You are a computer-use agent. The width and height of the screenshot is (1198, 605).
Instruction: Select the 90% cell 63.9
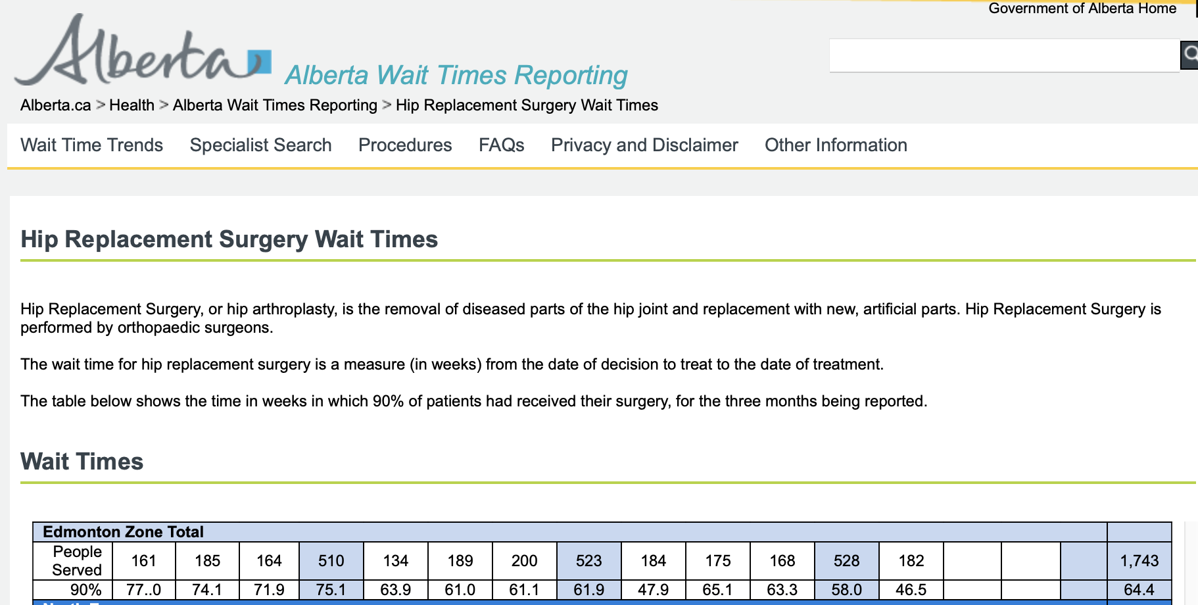click(396, 590)
